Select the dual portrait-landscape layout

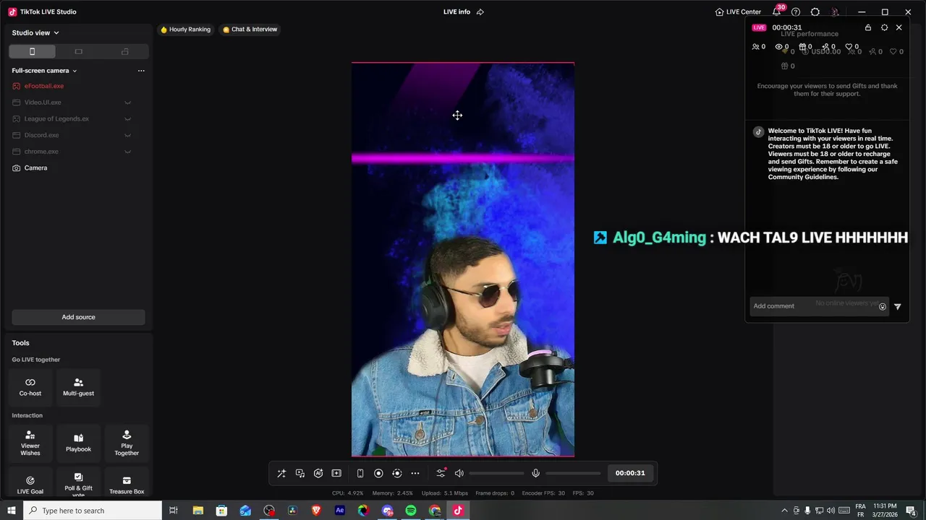click(125, 51)
